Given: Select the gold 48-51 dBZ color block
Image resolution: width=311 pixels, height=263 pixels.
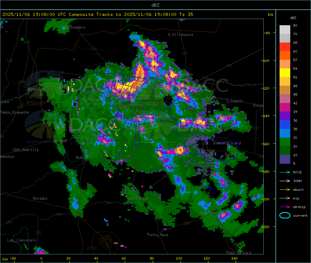Looking at the screenshot, I should [x=285, y=81].
